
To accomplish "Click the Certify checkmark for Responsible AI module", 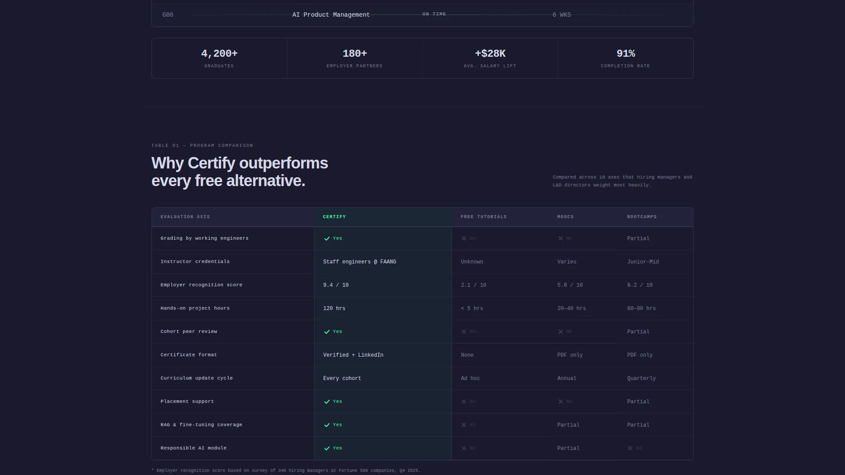I will click(327, 448).
